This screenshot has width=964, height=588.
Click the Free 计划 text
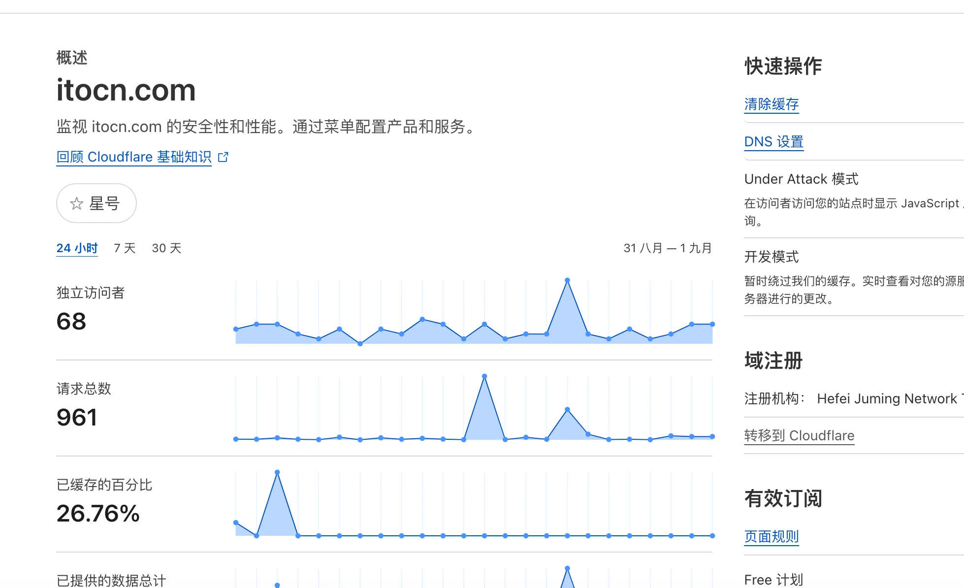(773, 580)
